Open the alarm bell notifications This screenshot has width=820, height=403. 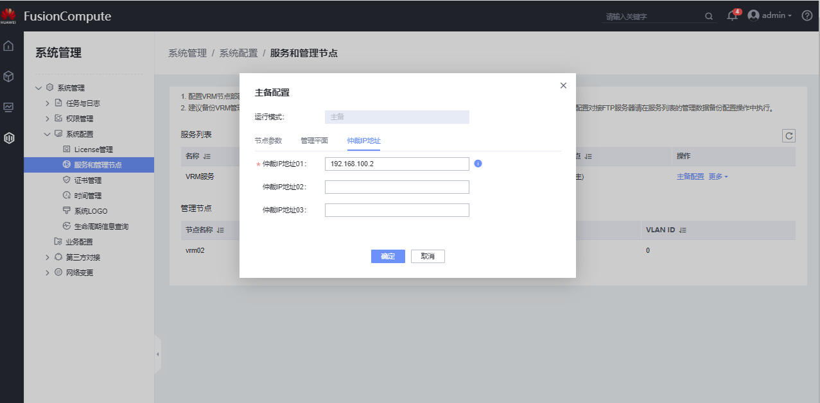732,16
